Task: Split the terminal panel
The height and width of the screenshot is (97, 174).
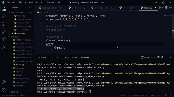Action: point(158,57)
